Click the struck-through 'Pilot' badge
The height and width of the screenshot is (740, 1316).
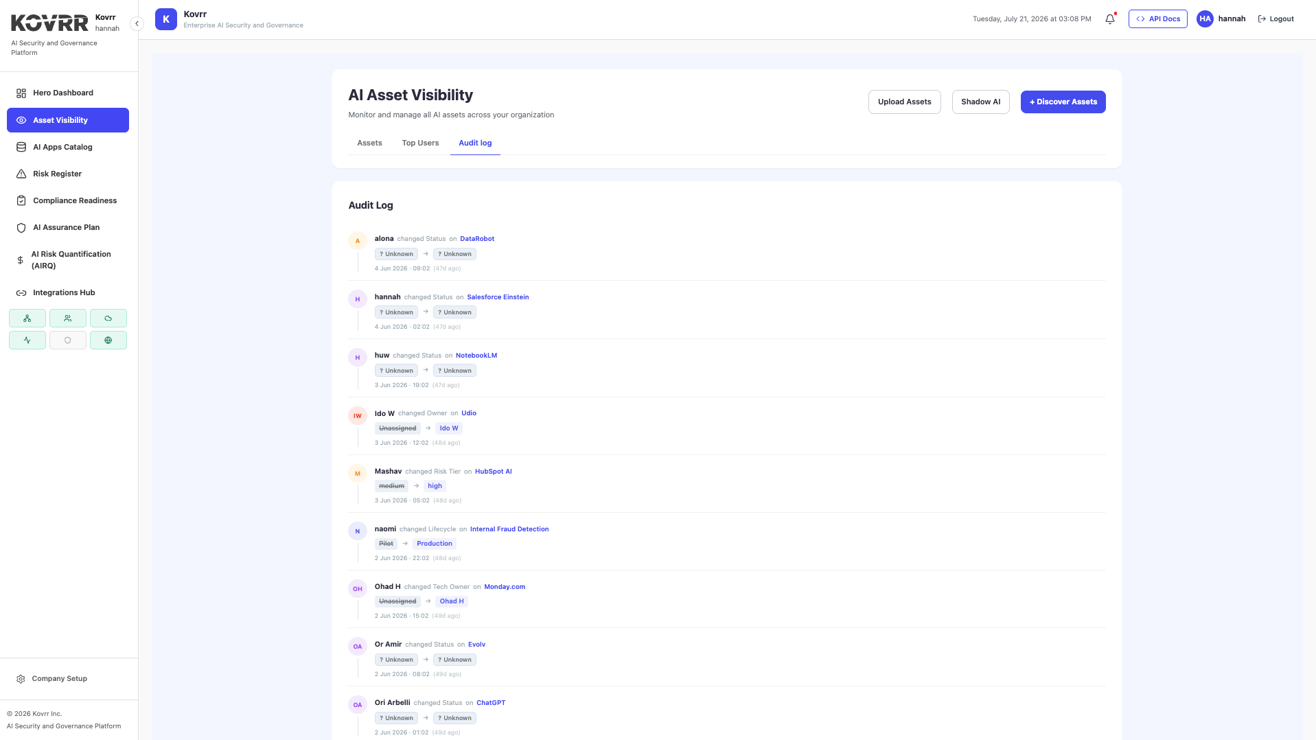click(x=386, y=544)
